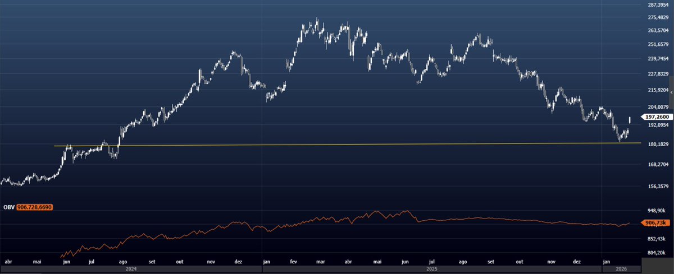
Task: Select the dez label of year 2025
Action: 577,261
